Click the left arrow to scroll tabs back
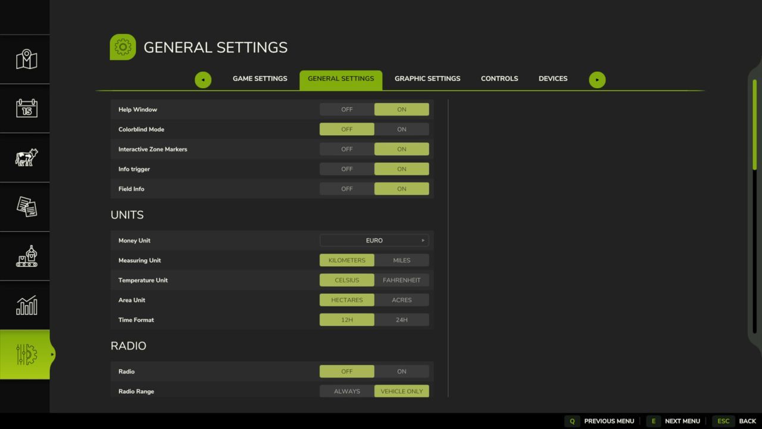762x429 pixels. pos(202,79)
